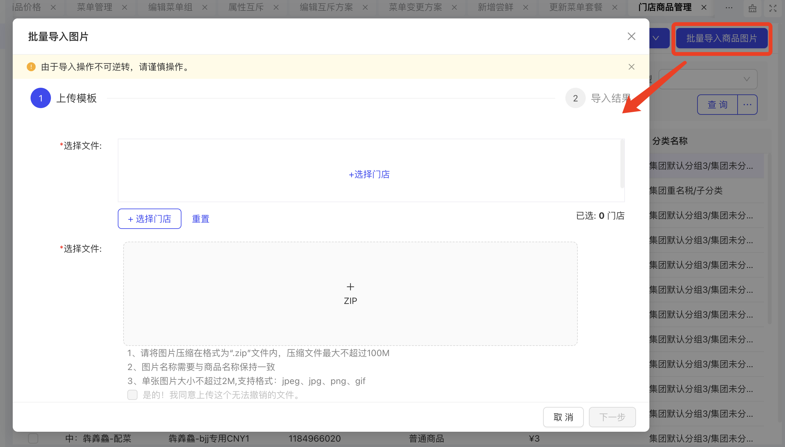This screenshot has width=785, height=447.
Task: Click the 犇羴鱻-bjj专用CNY1 cell
Action: (x=209, y=438)
